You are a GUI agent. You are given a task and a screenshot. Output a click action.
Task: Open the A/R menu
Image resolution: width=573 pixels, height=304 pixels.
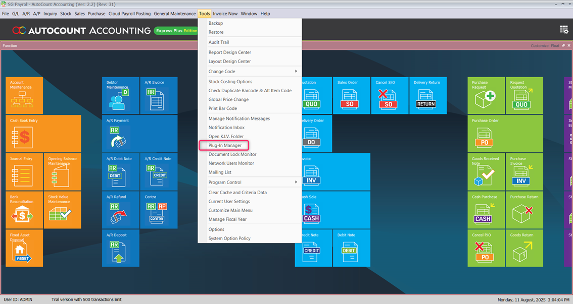click(x=26, y=14)
